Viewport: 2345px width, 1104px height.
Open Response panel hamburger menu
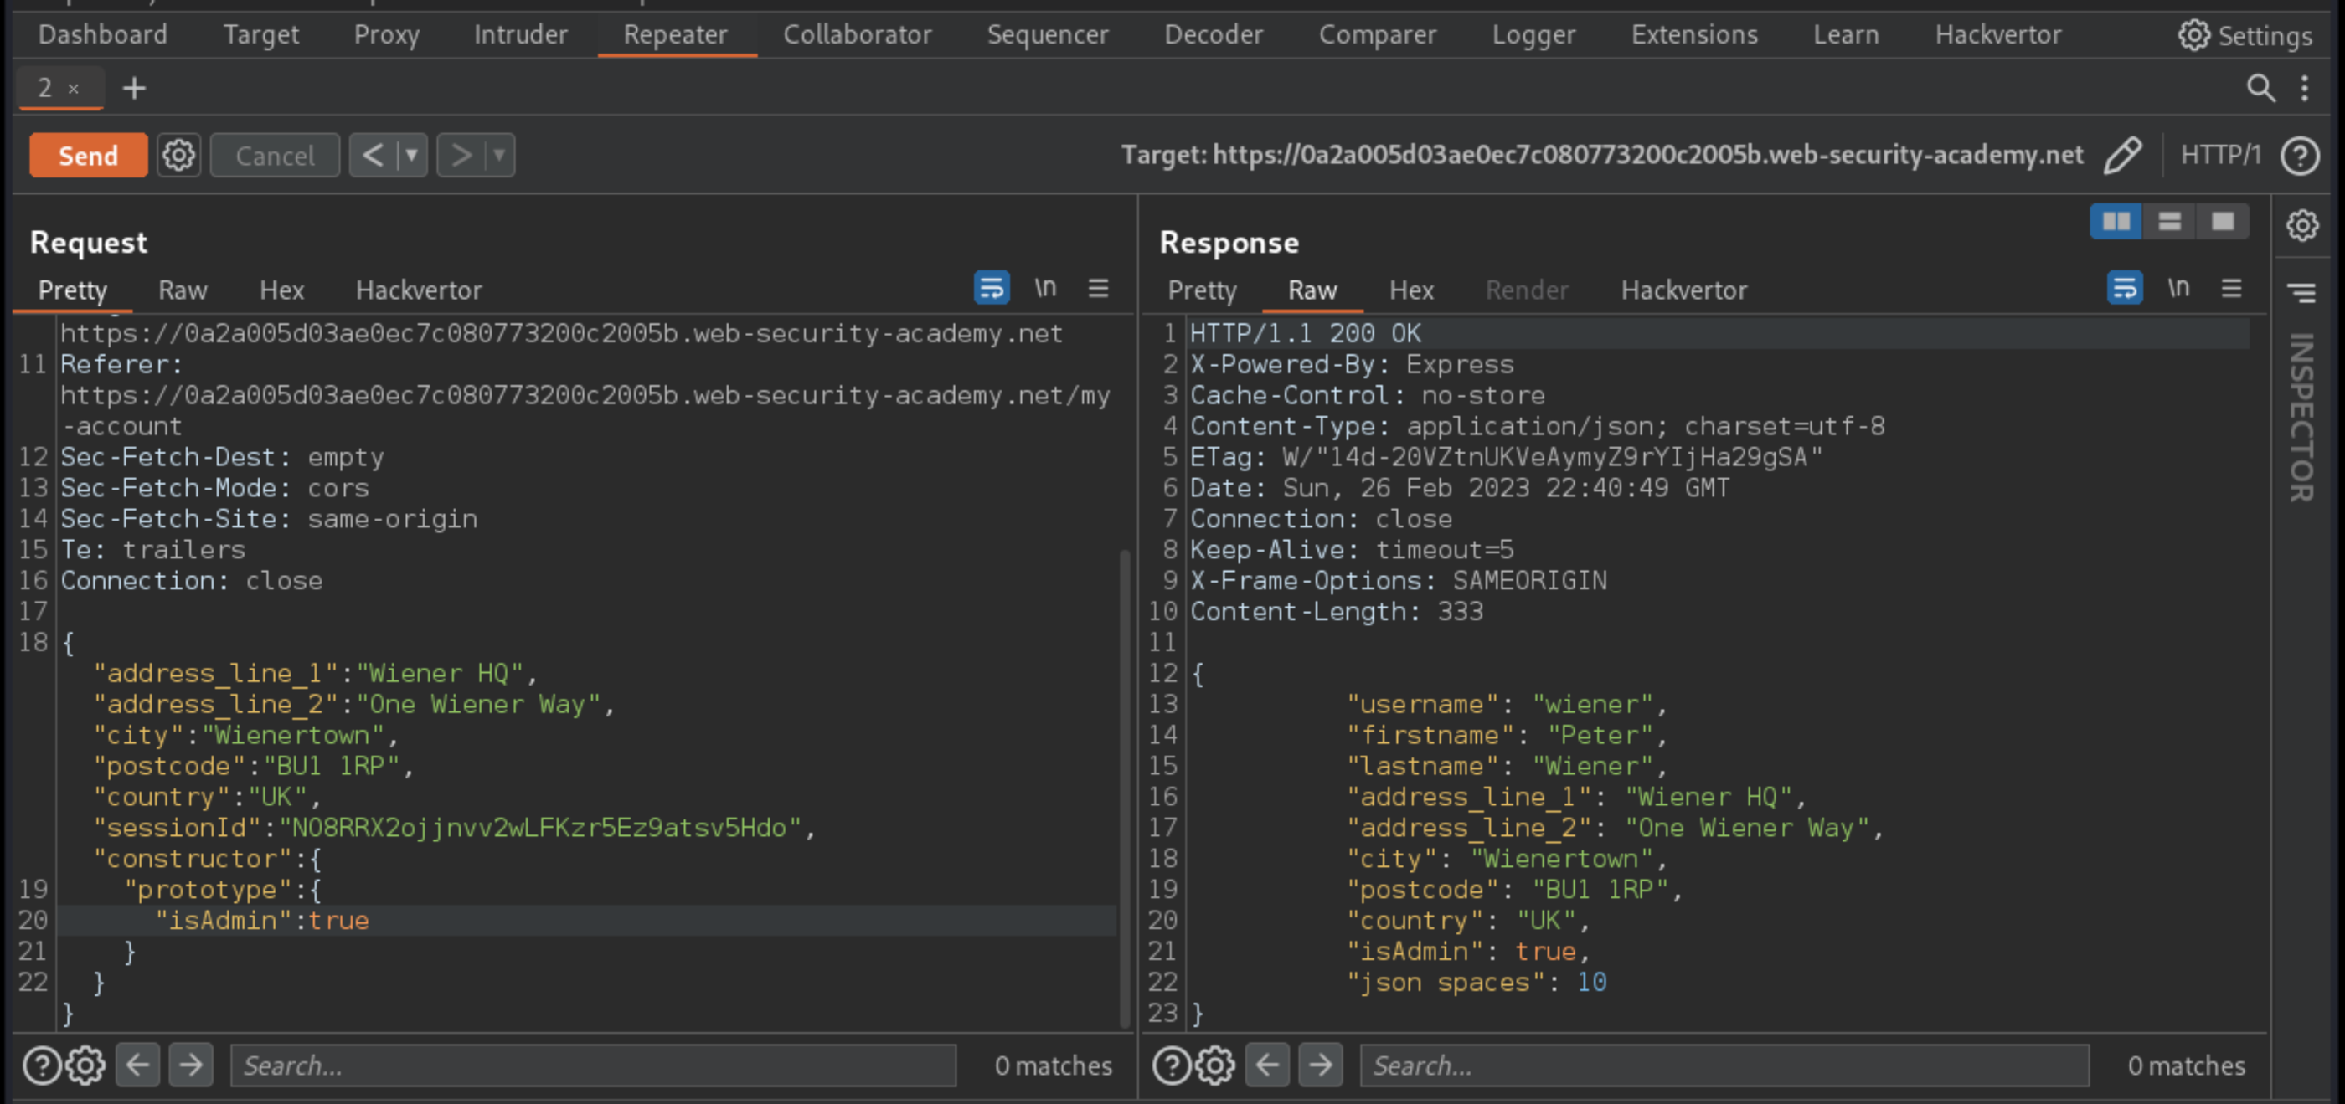[x=2230, y=289]
